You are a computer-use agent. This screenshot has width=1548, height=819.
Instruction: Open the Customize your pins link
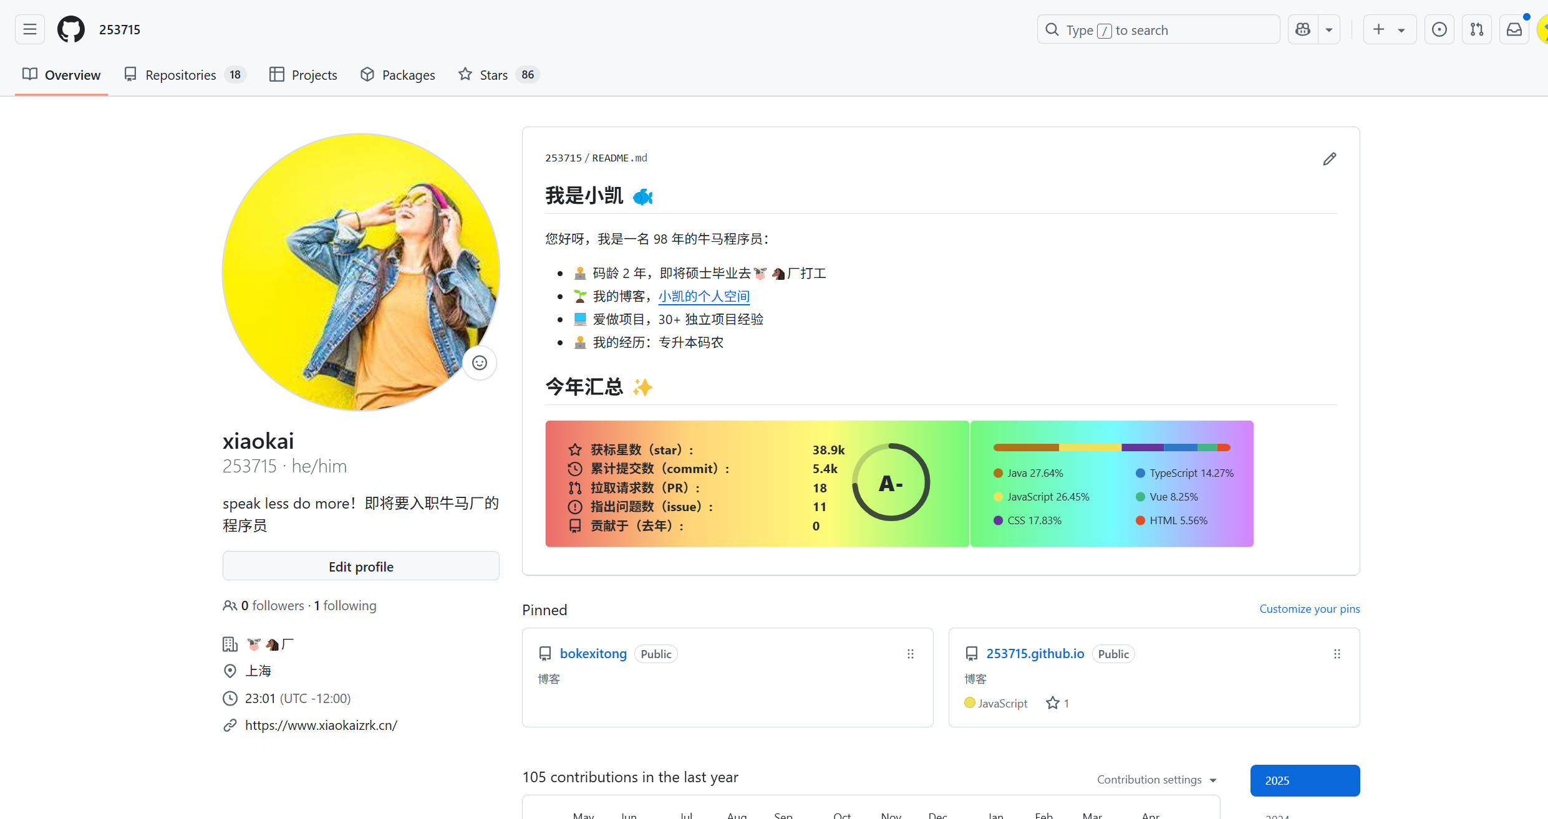click(x=1309, y=609)
